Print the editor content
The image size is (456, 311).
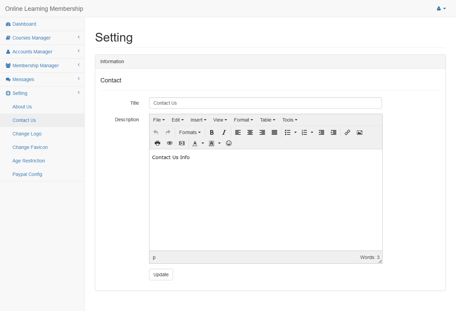pyautogui.click(x=158, y=143)
